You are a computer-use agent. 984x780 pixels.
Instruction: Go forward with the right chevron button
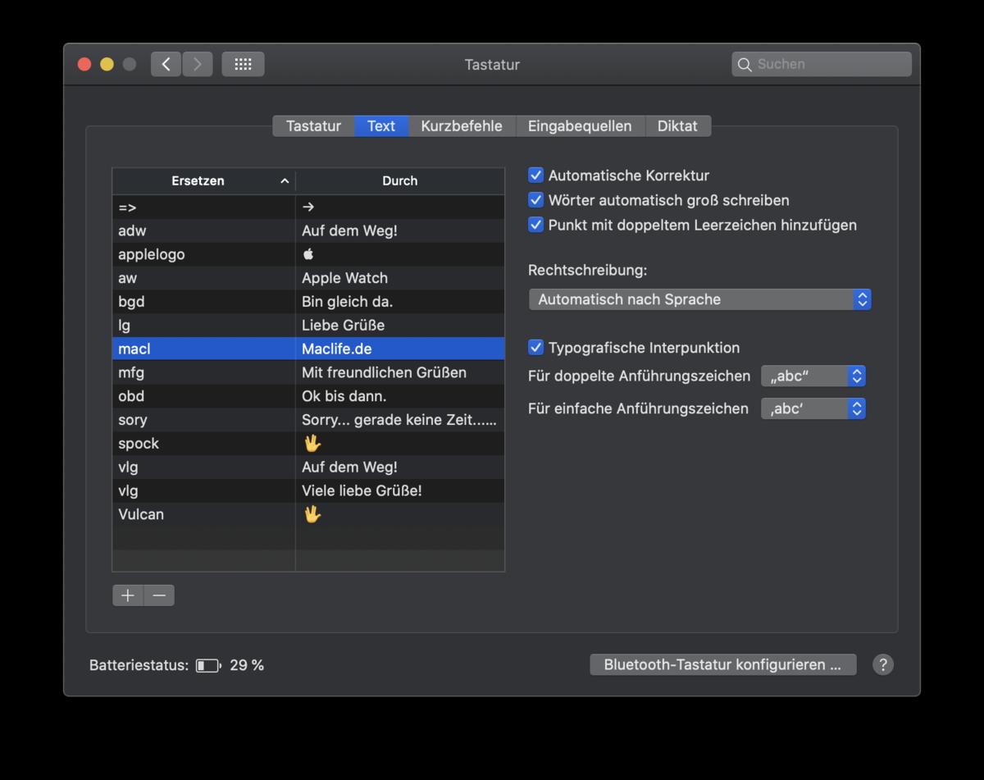coord(198,64)
